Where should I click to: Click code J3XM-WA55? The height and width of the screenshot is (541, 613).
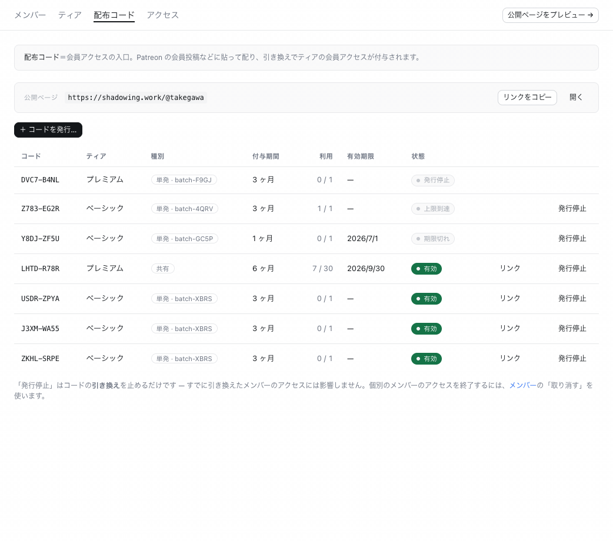[x=40, y=328]
